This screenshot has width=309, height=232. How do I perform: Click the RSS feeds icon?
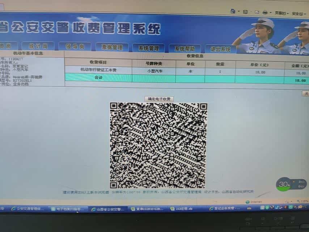point(245,12)
